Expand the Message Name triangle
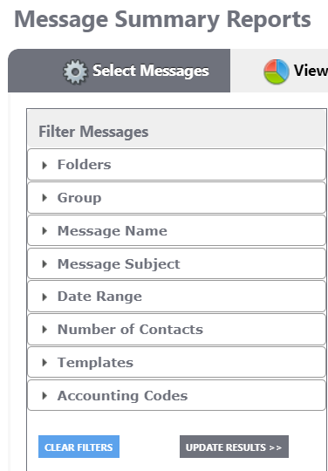Image resolution: width=328 pixels, height=471 pixels. pos(44,230)
